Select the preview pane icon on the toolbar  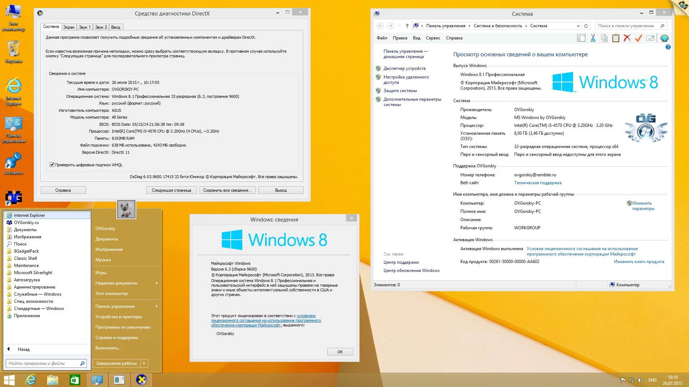581,38
